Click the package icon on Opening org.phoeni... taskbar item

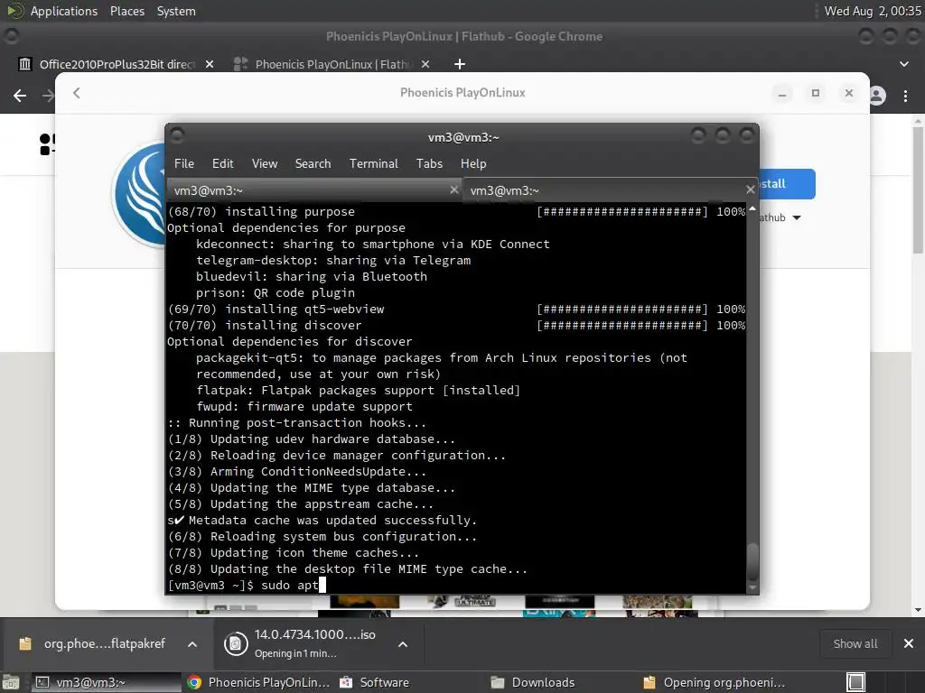click(649, 682)
